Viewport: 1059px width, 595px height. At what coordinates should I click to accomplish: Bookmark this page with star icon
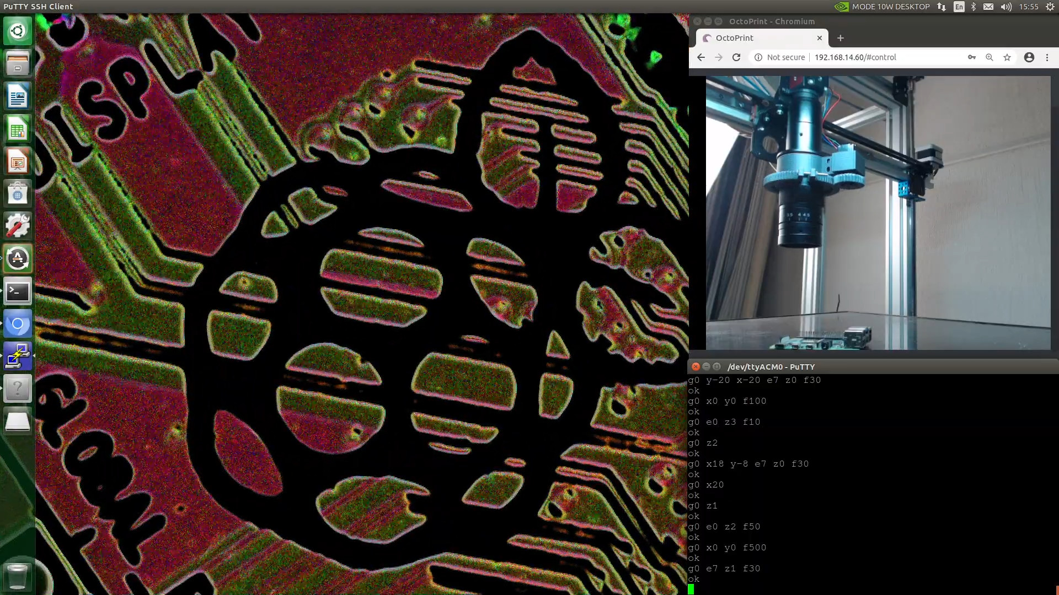tap(1007, 57)
